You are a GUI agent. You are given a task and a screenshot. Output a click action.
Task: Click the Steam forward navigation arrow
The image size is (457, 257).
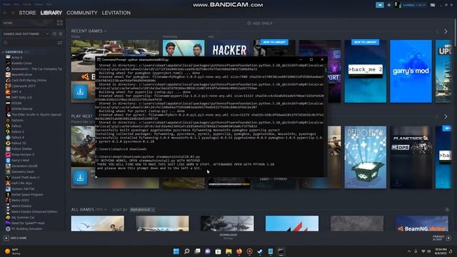click(x=13, y=13)
